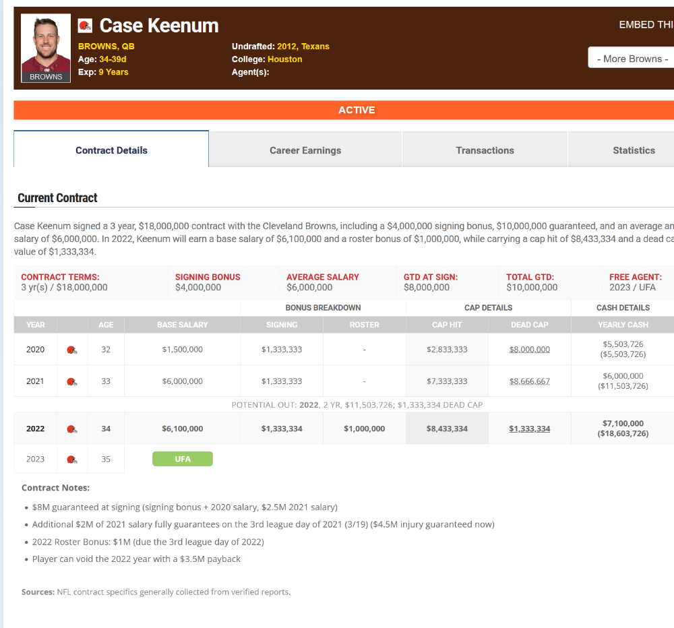
Task: Click the 2022 cap hit $8,433,334
Action: pyautogui.click(x=447, y=429)
